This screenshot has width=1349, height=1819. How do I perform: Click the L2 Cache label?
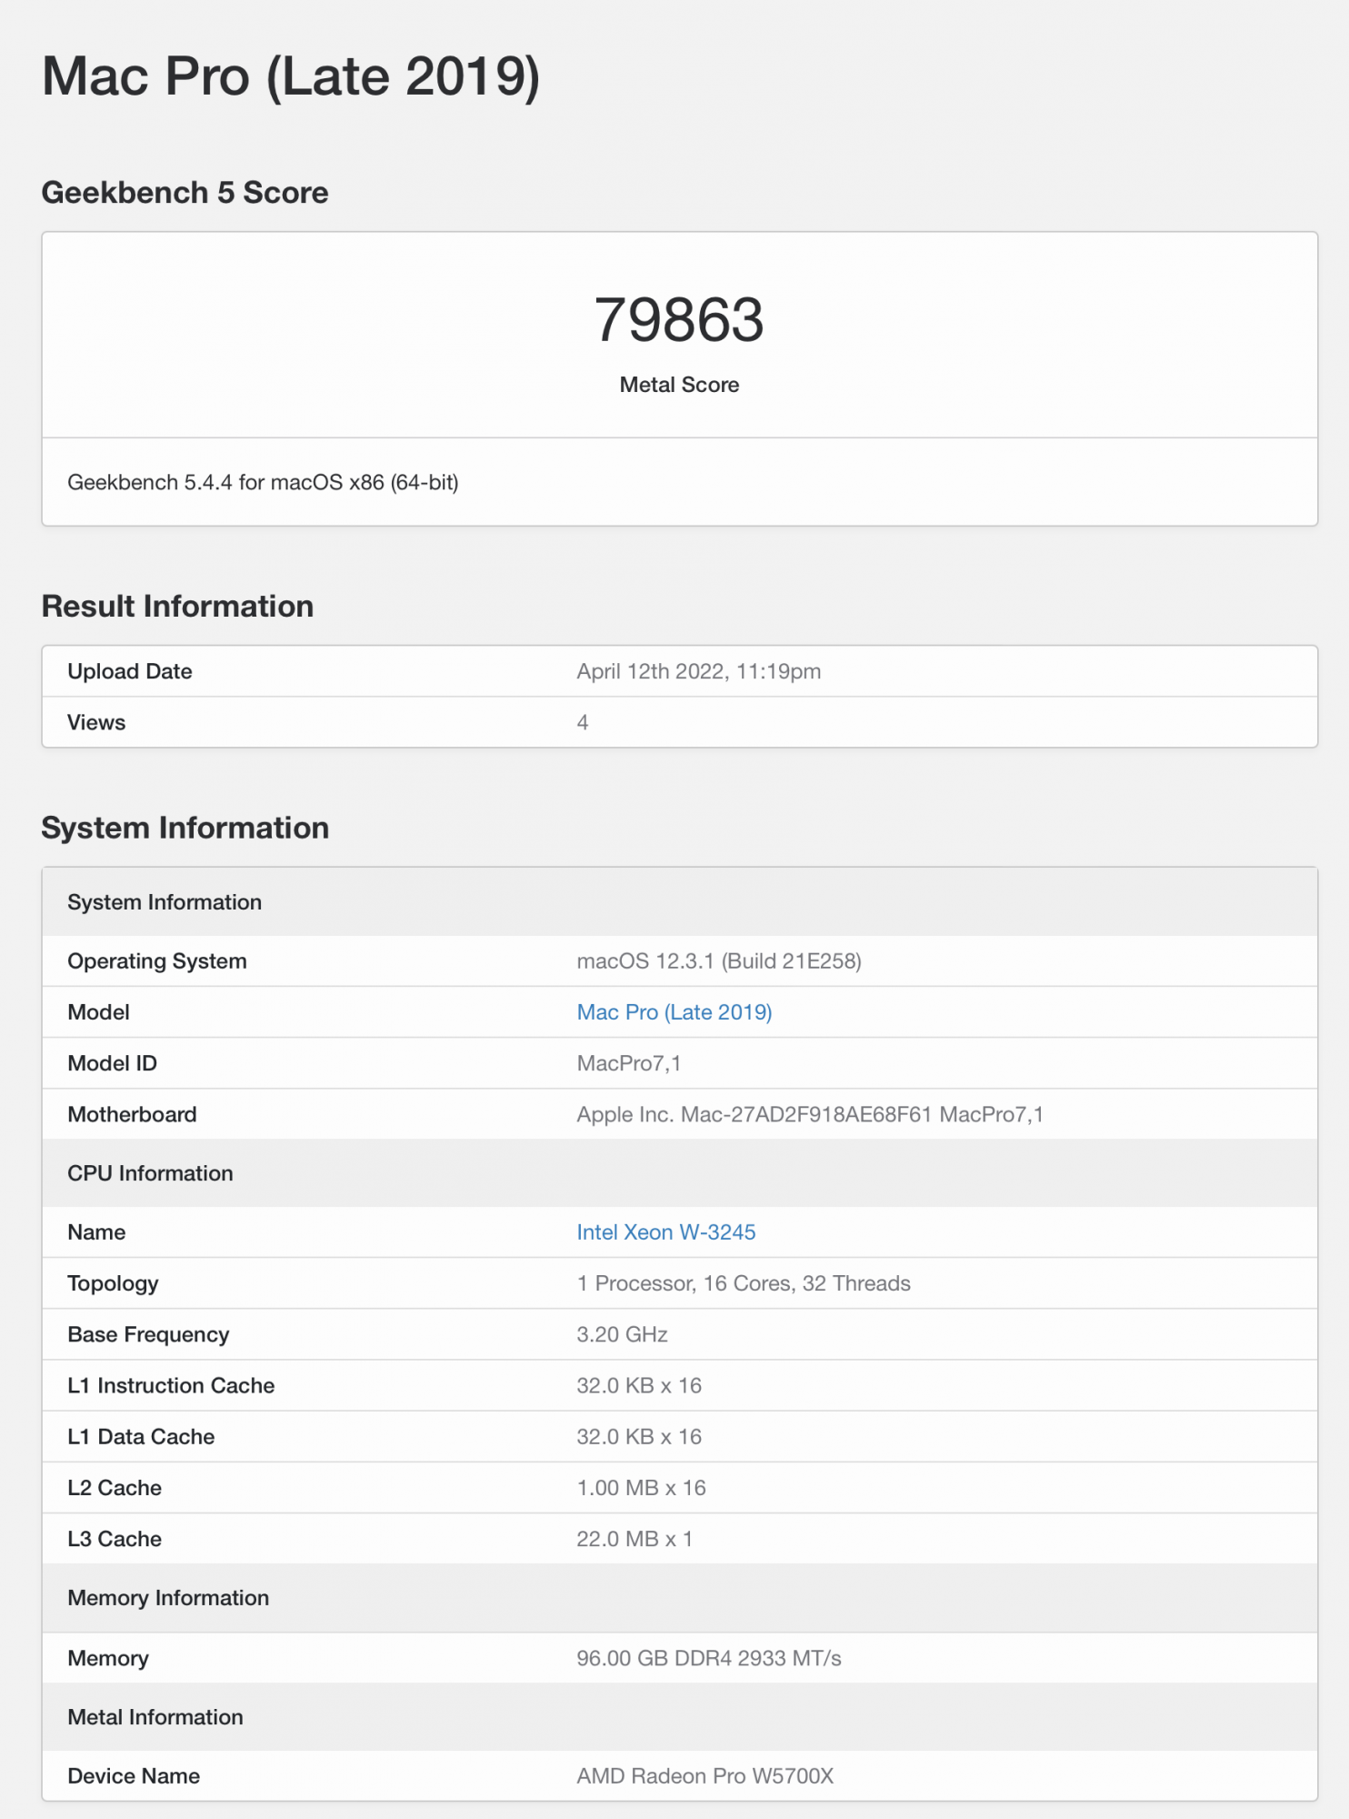pyautogui.click(x=115, y=1488)
